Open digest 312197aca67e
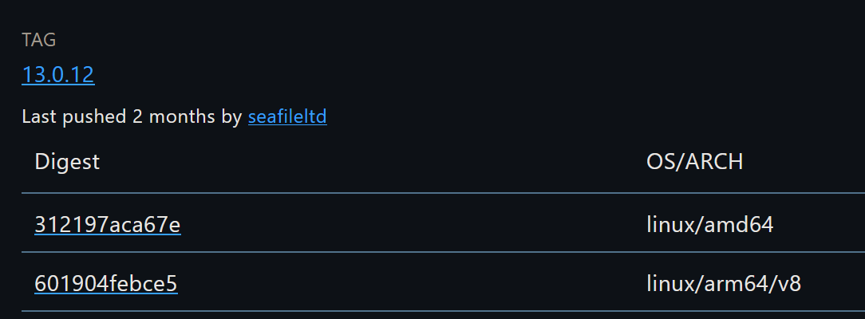The height and width of the screenshot is (319, 865). click(x=108, y=226)
